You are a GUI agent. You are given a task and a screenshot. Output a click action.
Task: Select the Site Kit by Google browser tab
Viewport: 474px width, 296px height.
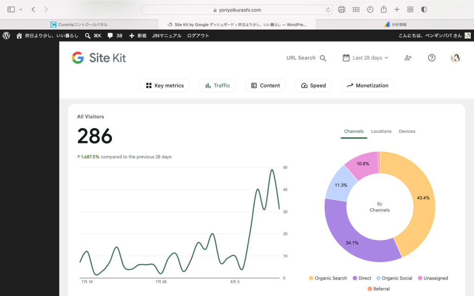237,25
